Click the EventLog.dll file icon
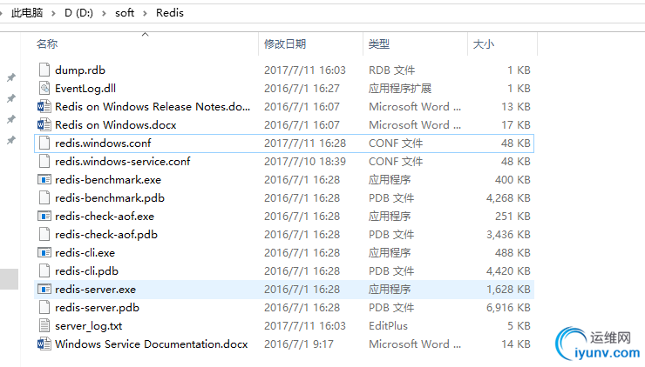Screen dimensions: 645x367 [44, 88]
